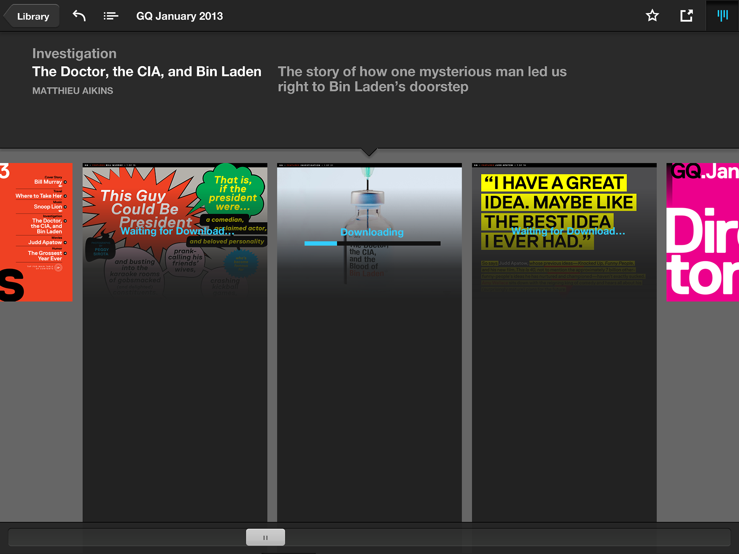
Task: Toggle the browse view bars icon
Action: click(x=722, y=16)
